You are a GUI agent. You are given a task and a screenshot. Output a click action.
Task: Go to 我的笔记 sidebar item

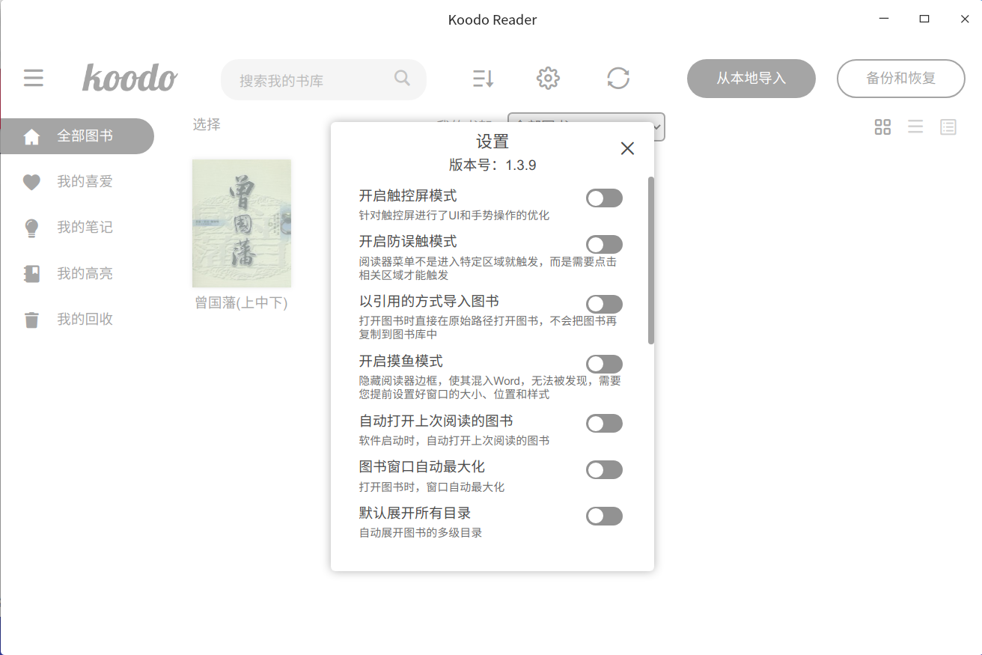[x=85, y=228]
